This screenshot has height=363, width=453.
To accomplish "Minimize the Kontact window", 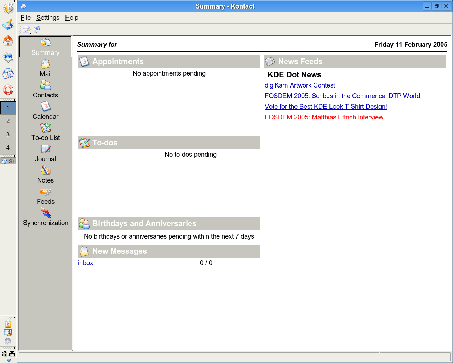I will point(427,6).
